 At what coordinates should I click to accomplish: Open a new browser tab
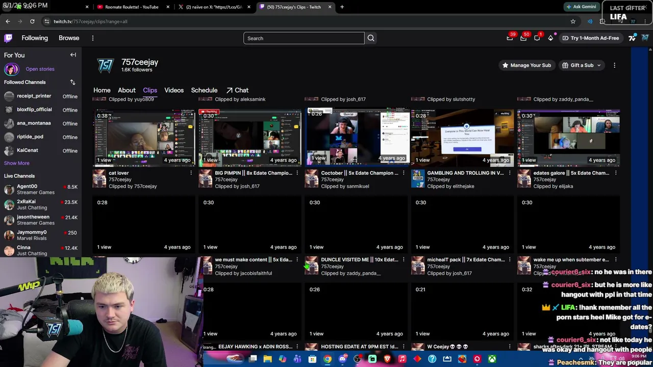click(x=342, y=7)
